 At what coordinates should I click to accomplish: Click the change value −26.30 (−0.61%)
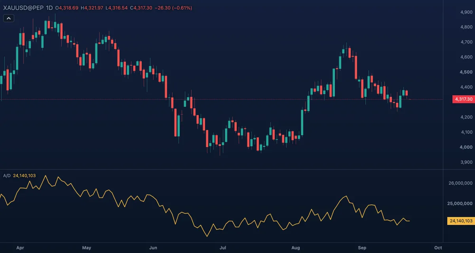[173, 8]
